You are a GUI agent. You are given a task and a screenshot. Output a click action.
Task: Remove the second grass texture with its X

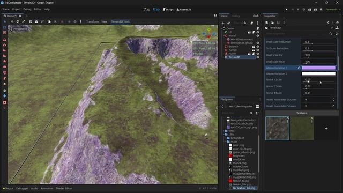312,118
